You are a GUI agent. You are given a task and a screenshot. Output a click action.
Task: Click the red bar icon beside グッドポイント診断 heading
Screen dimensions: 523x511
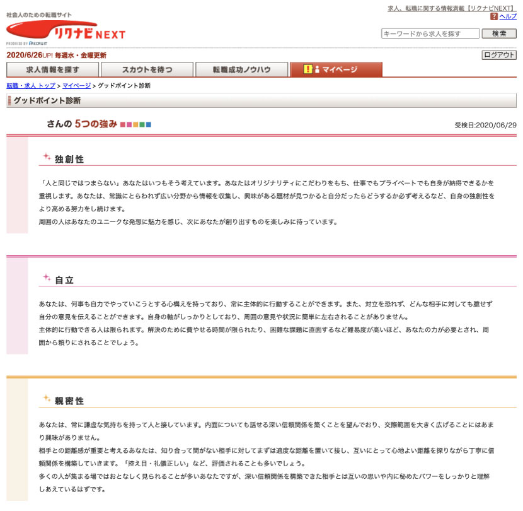[9, 100]
